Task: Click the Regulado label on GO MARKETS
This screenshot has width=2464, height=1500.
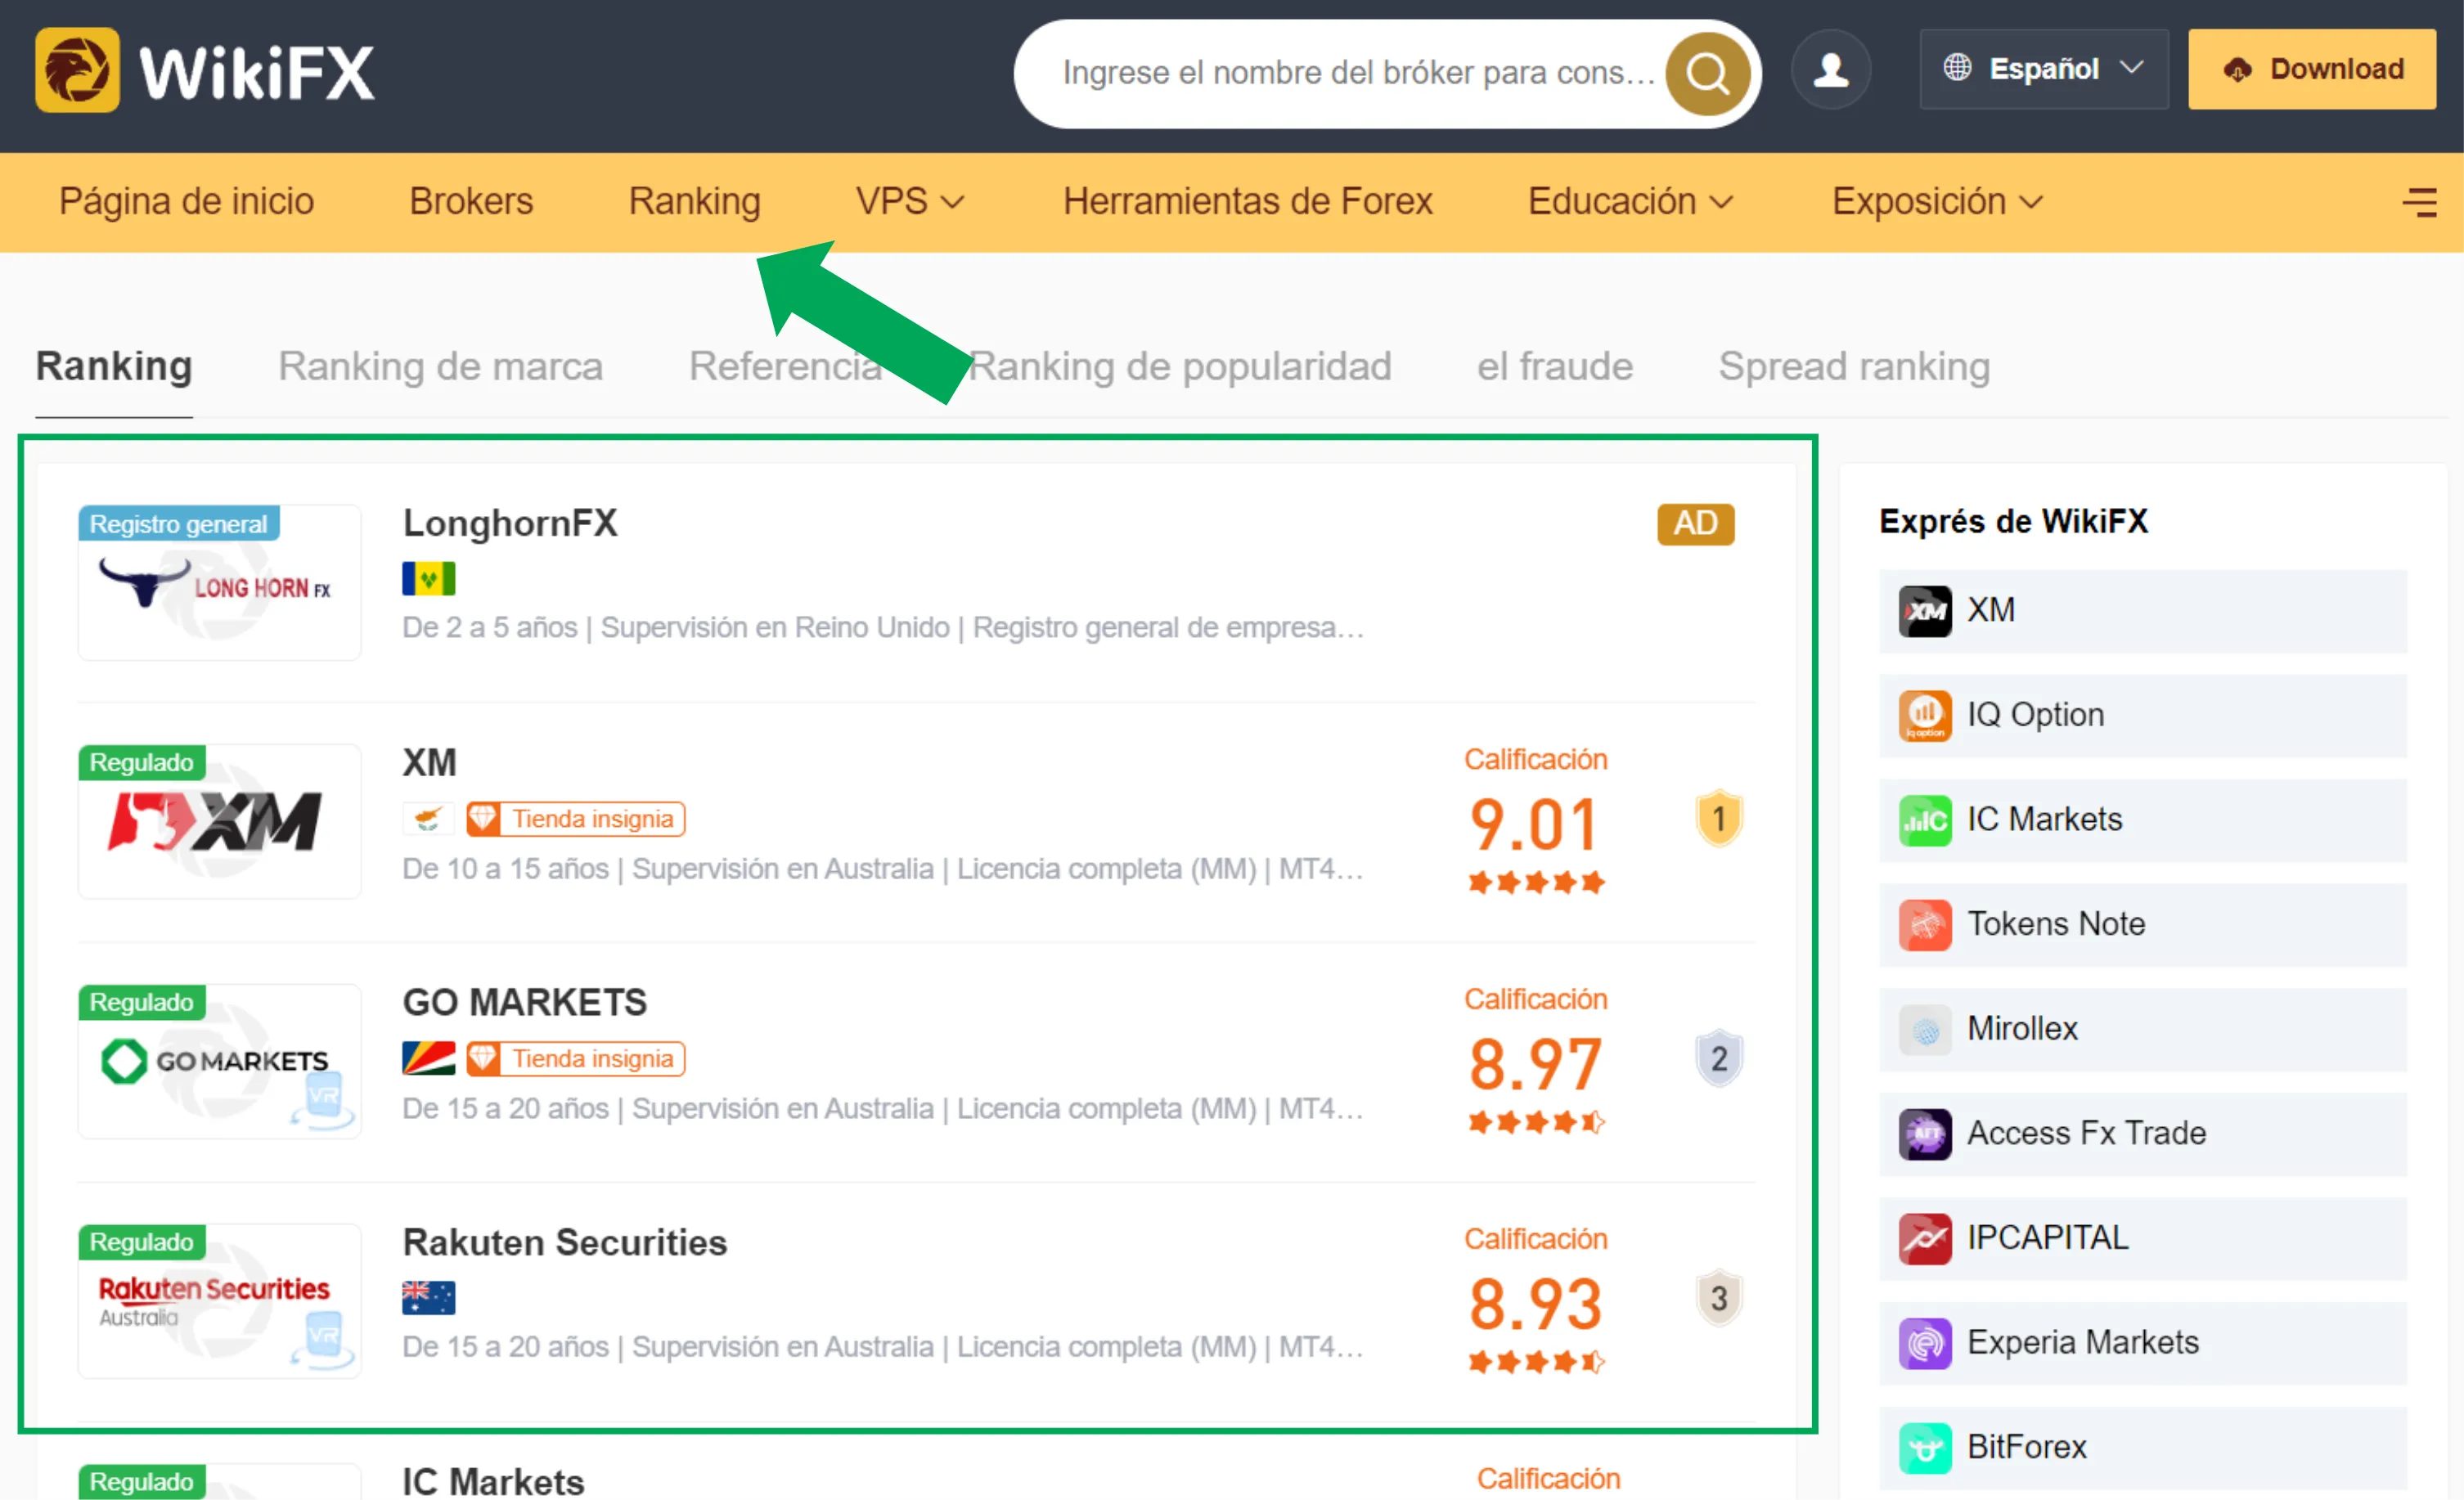Action: click(142, 1002)
